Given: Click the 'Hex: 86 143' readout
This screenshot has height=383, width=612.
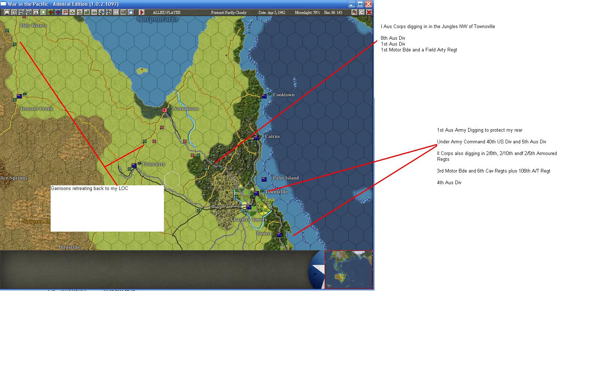Looking at the screenshot, I should (x=333, y=12).
